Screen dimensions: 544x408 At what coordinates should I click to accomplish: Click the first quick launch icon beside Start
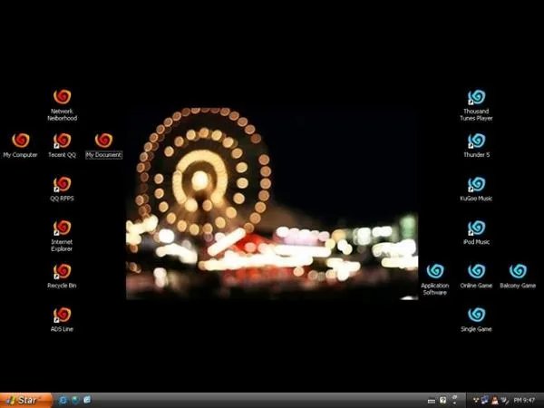(63, 400)
